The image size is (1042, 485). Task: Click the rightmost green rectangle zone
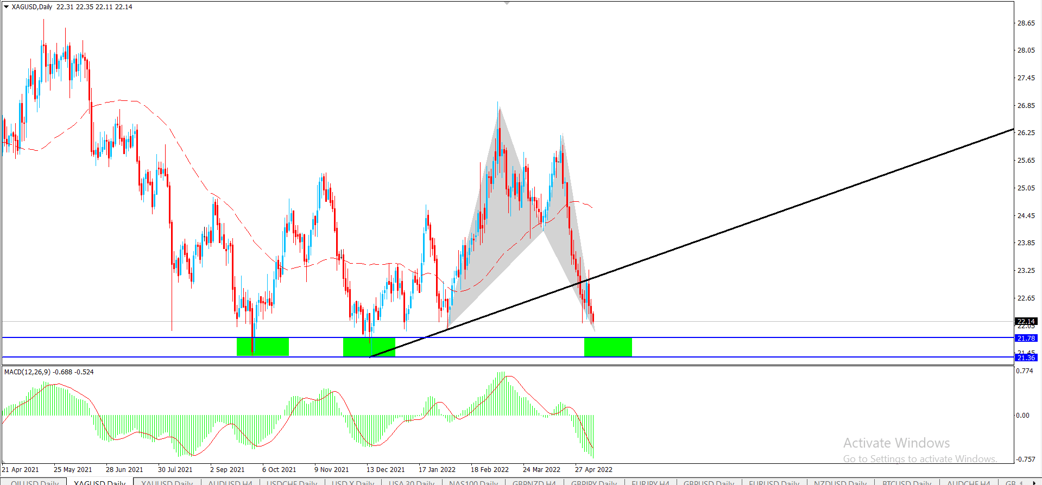608,347
